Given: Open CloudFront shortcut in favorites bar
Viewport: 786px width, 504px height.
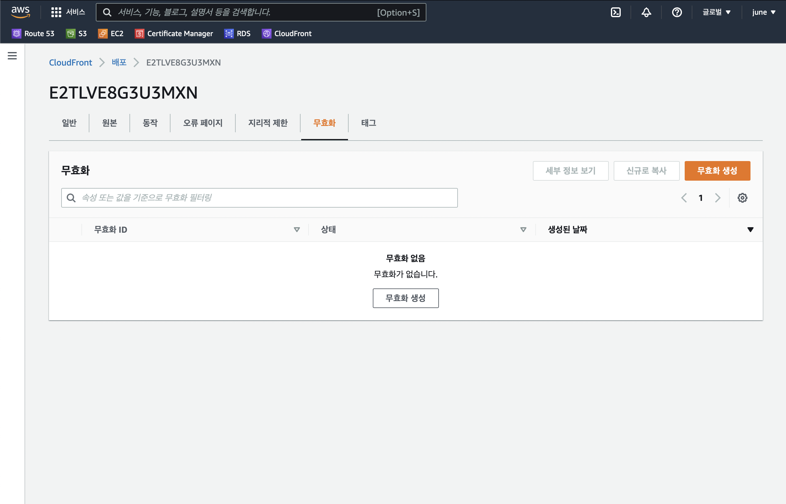Looking at the screenshot, I should pos(286,33).
